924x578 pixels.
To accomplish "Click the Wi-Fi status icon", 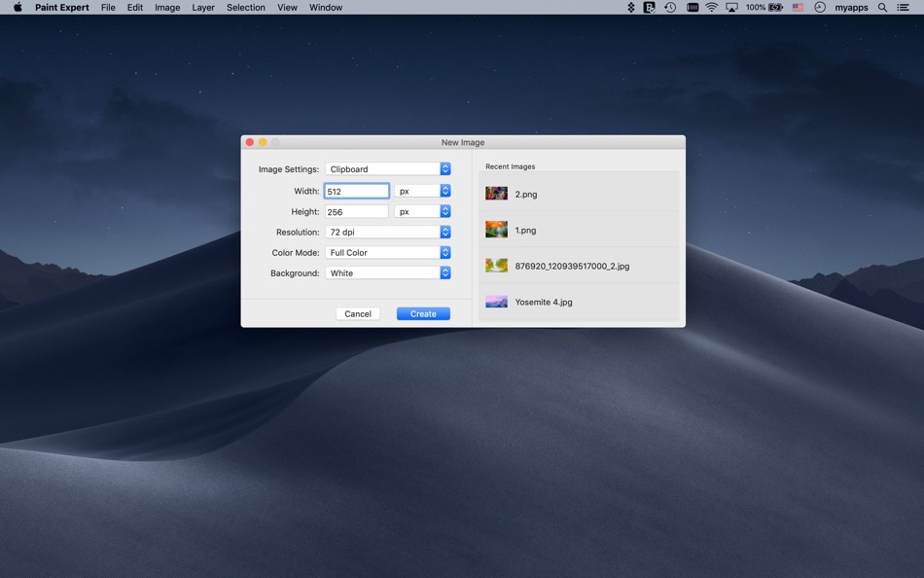I will (x=711, y=7).
